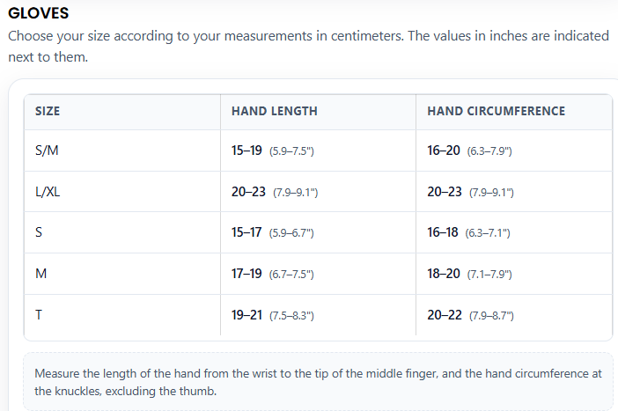The height and width of the screenshot is (411, 618).
Task: Click the S size row label
Action: pyautogui.click(x=39, y=232)
